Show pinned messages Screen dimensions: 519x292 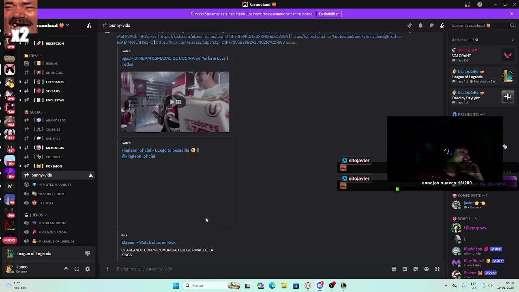click(x=431, y=25)
